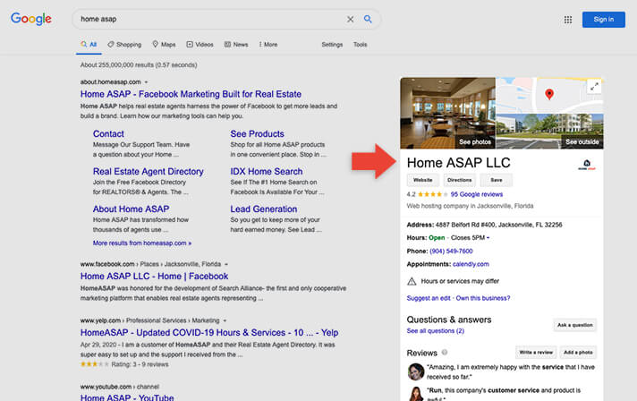Screen dimensions: 637x401
Task: Click the Sign in button
Action: tap(603, 20)
